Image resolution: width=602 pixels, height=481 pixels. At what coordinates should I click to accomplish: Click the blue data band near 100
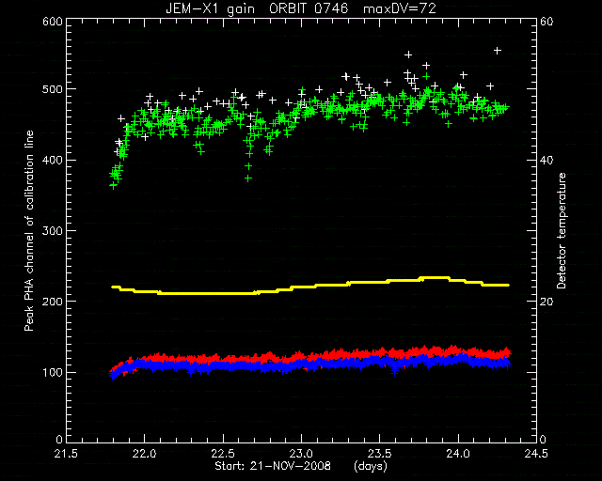(309, 365)
